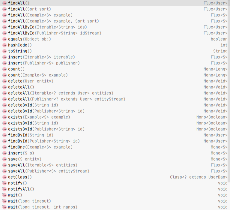
Task: Click the method icon next to hashCode()
Action: coord(4,45)
